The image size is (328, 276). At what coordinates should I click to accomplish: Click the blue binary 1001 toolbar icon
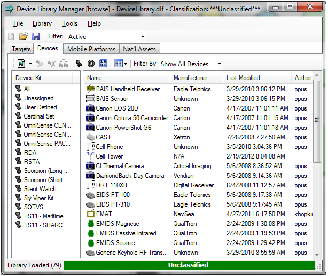pos(103,64)
